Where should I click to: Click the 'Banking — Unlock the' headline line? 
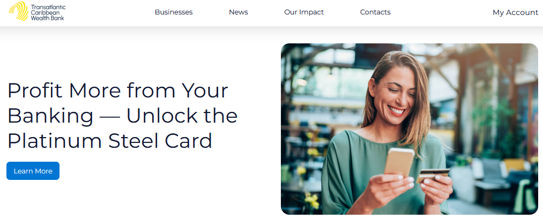click(122, 116)
